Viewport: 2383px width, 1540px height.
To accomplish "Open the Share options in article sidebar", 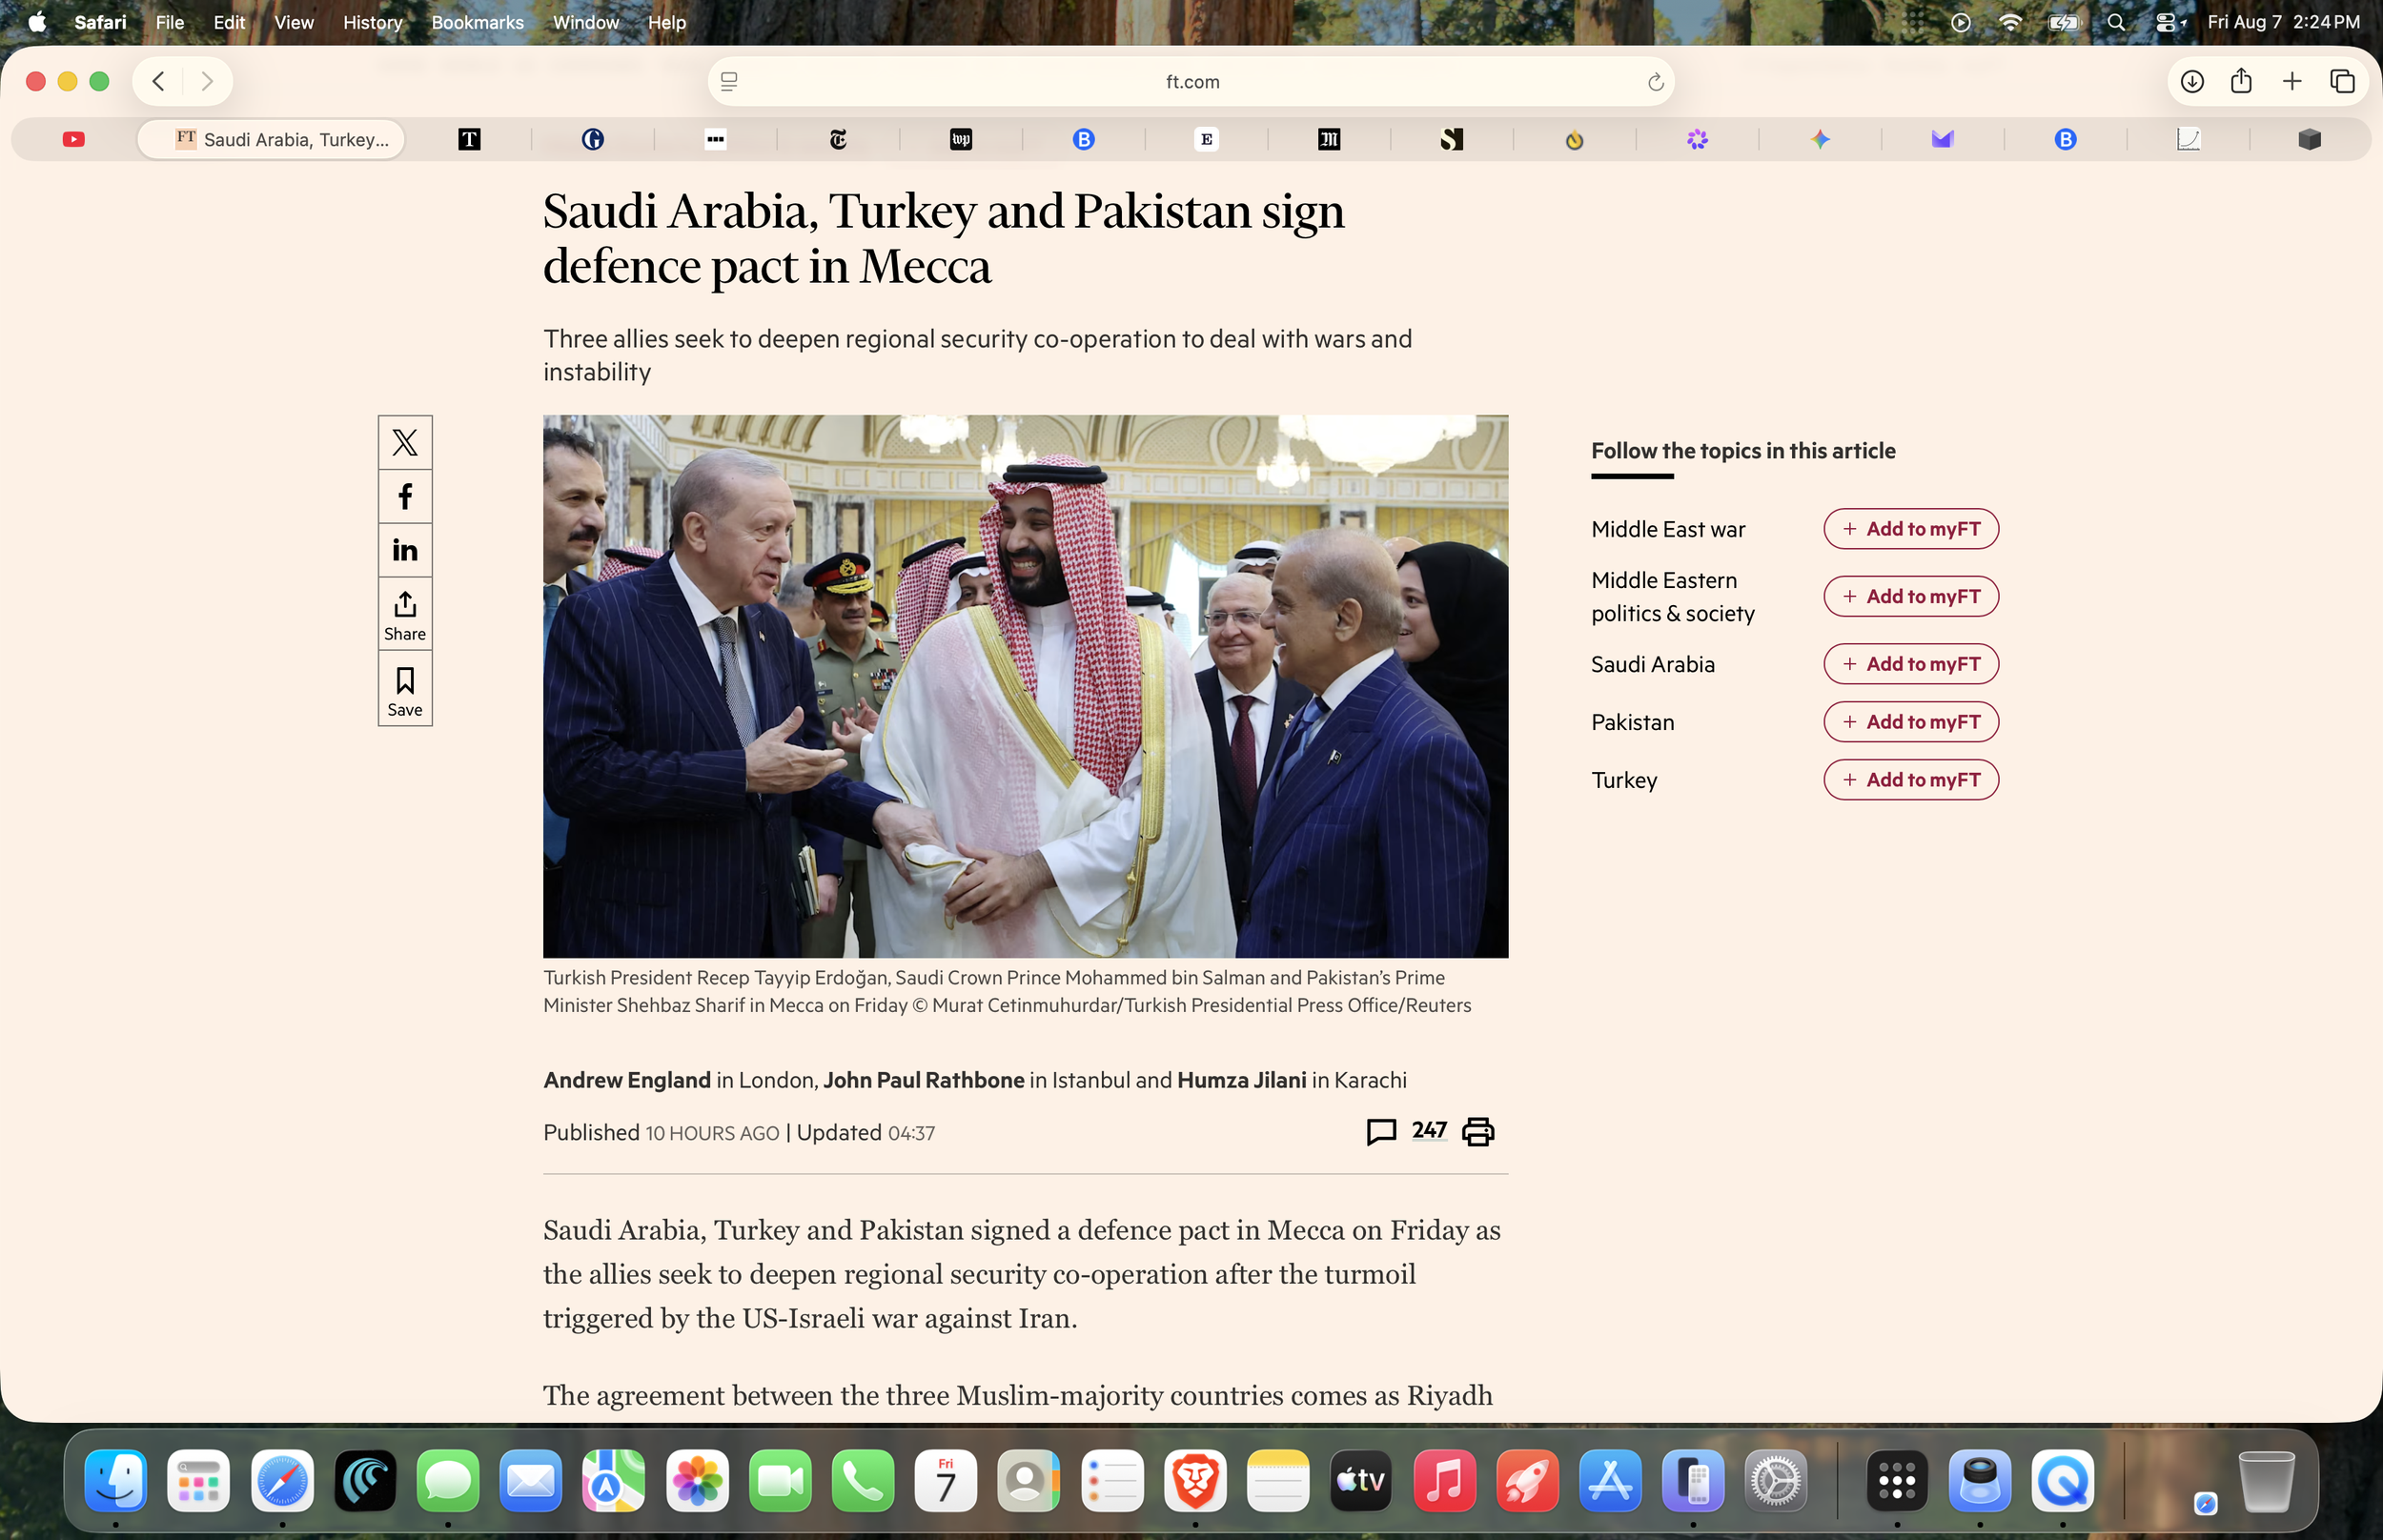I will 405,614.
